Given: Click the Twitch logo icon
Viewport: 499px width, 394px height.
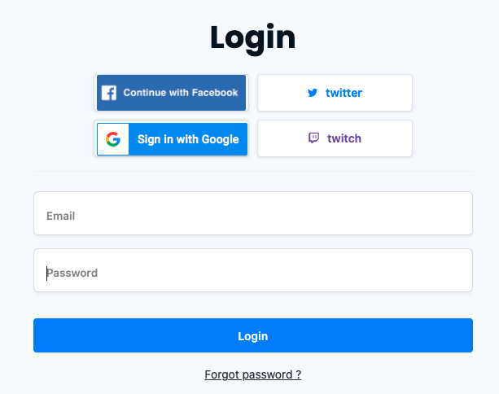Looking at the screenshot, I should [x=314, y=138].
